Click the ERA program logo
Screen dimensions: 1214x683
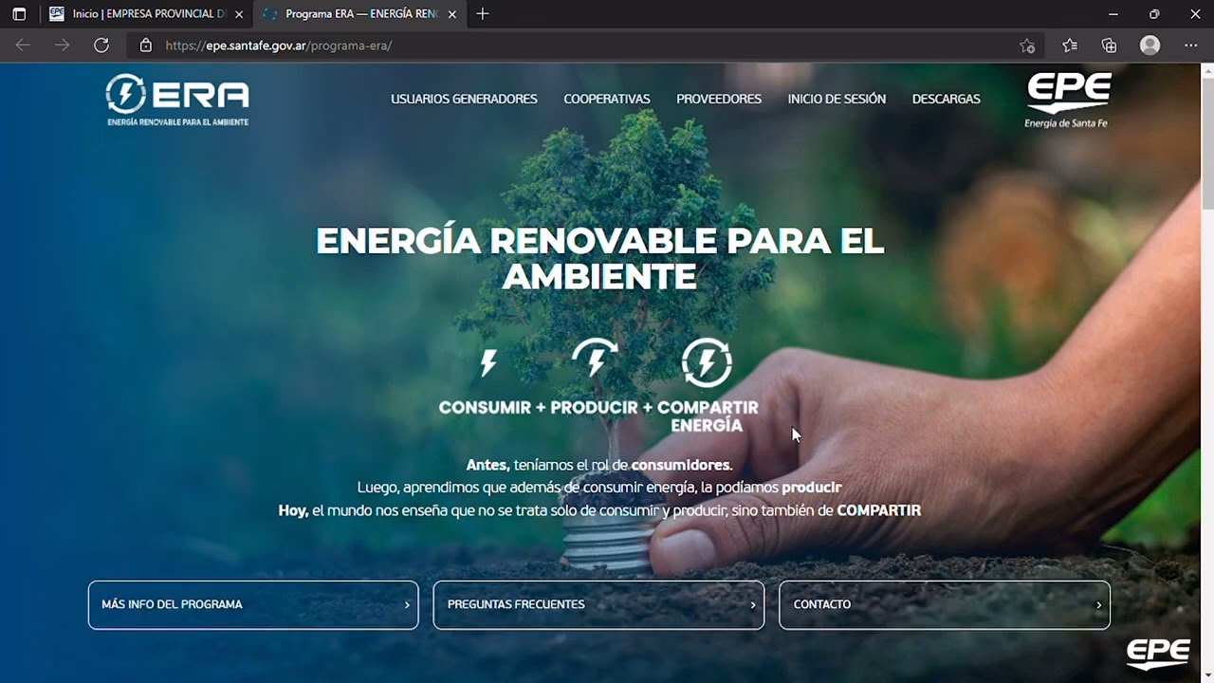176,100
